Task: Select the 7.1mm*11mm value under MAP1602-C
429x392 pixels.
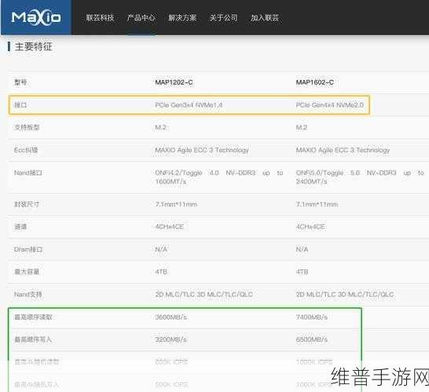Action: [x=317, y=204]
